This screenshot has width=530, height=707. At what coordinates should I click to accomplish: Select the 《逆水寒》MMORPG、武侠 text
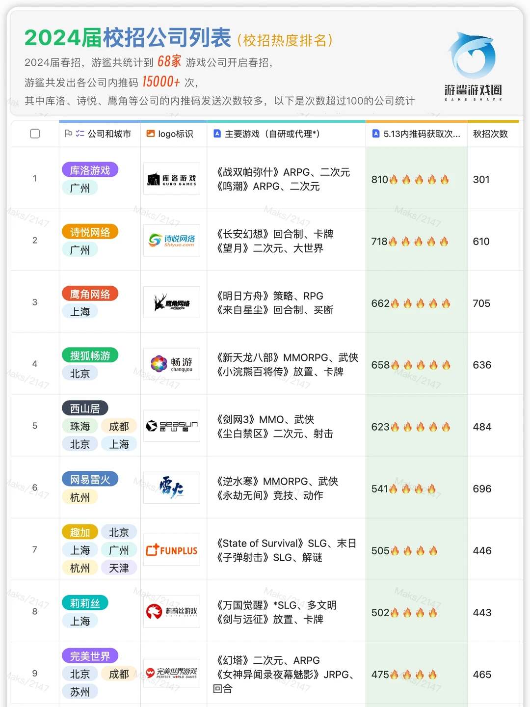(277, 481)
